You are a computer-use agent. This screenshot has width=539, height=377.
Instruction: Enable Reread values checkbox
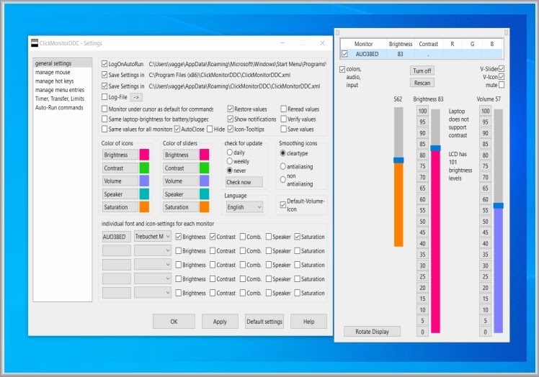click(284, 109)
